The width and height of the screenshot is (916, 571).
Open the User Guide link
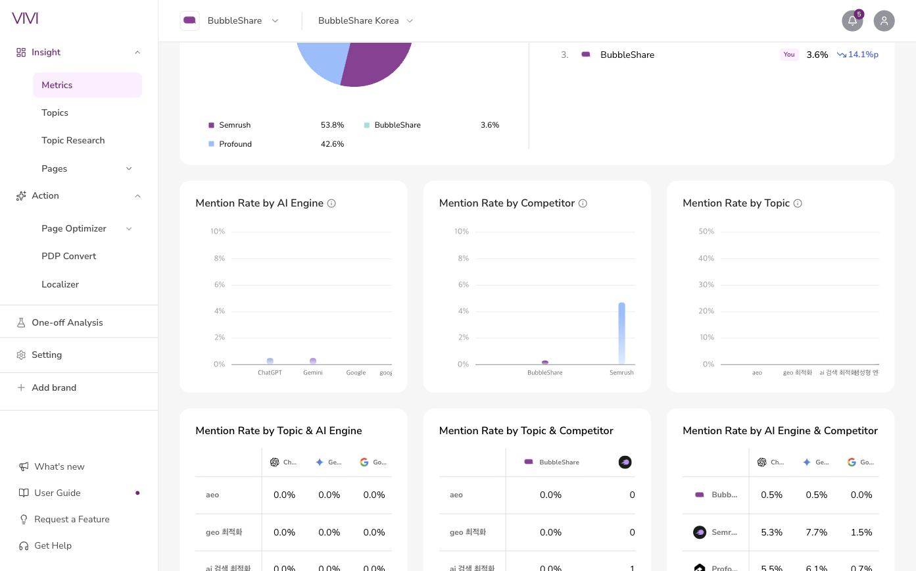[57, 493]
